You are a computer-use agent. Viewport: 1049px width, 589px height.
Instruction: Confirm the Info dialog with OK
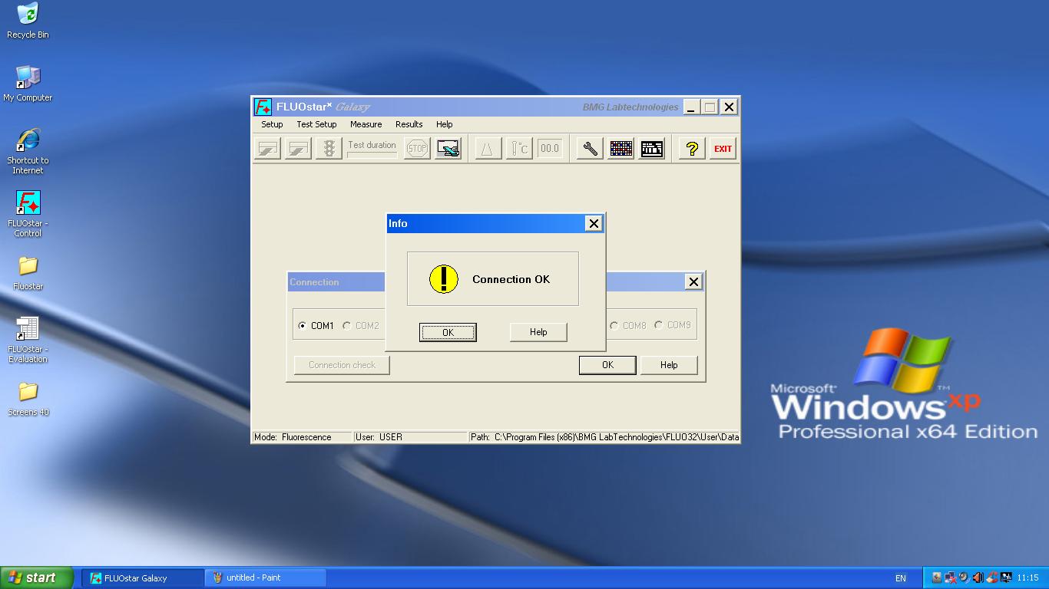pyautogui.click(x=448, y=332)
